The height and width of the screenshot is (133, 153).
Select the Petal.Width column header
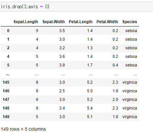tap(107, 22)
